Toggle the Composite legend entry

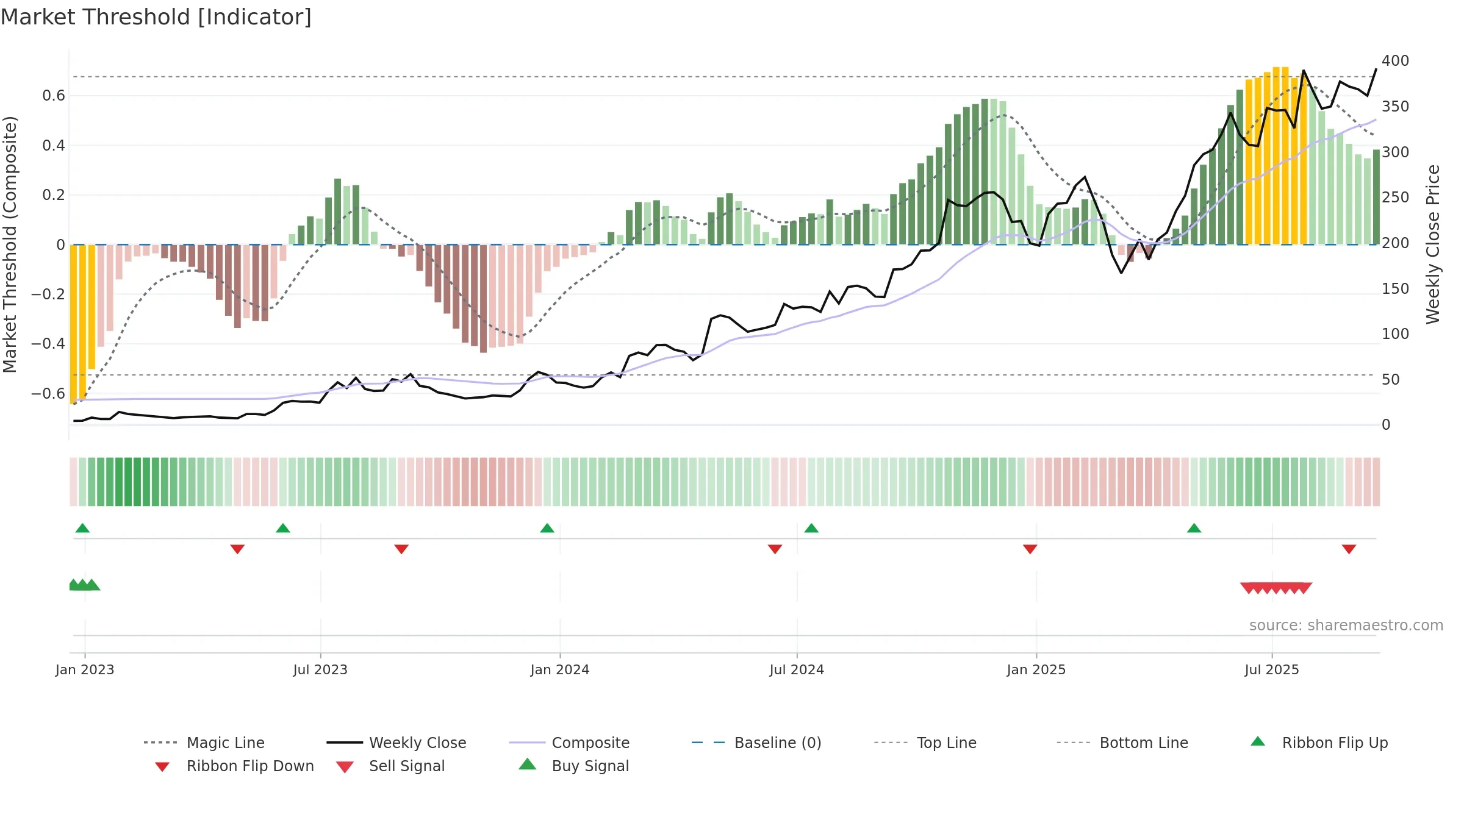click(569, 743)
